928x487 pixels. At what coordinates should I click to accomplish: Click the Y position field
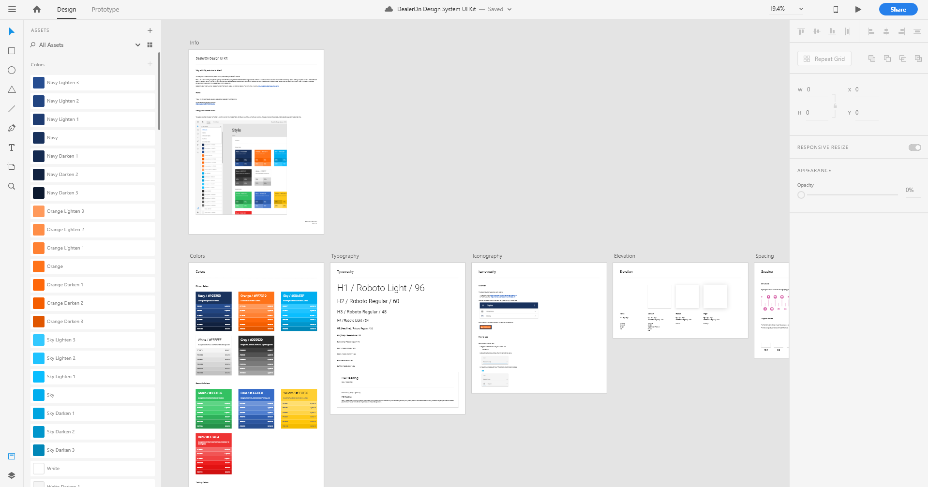(x=867, y=113)
